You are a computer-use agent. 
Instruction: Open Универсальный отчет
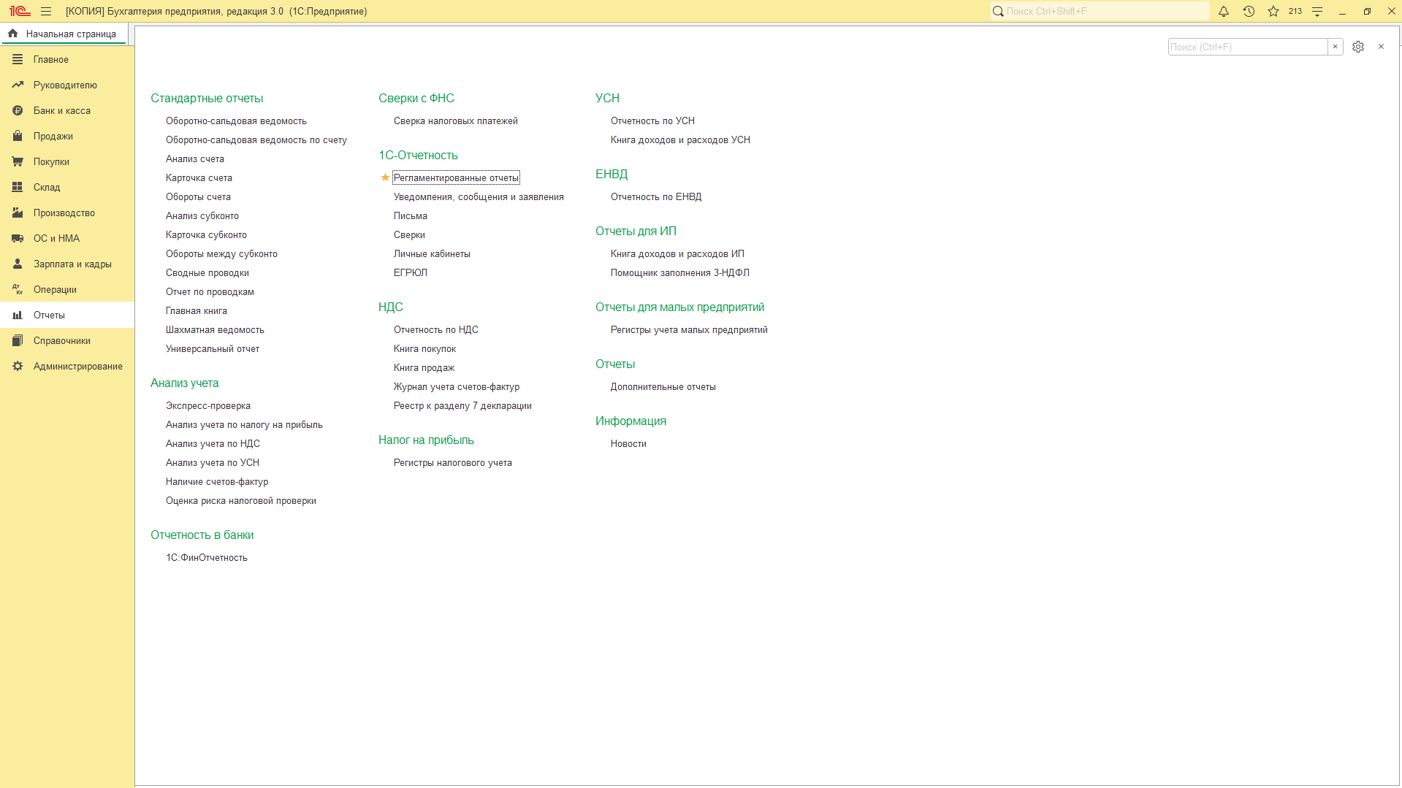point(213,348)
